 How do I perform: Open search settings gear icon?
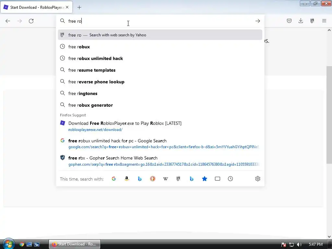point(258,179)
